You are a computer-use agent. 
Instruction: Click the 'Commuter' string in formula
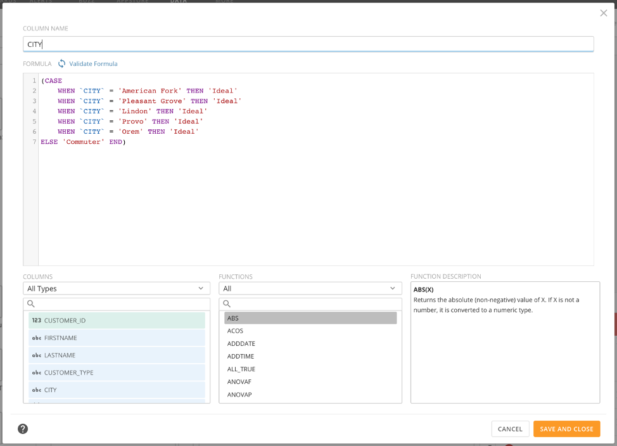pos(84,142)
